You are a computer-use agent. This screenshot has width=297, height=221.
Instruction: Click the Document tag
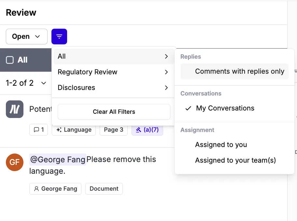click(x=104, y=189)
